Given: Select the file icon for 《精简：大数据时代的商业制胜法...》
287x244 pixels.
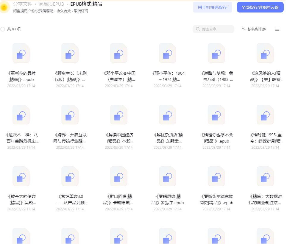Looking at the screenshot, I should pos(265,176).
